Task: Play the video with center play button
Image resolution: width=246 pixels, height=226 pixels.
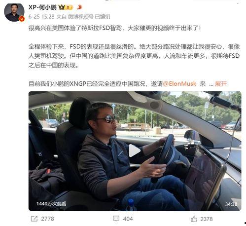Action: click(135, 151)
